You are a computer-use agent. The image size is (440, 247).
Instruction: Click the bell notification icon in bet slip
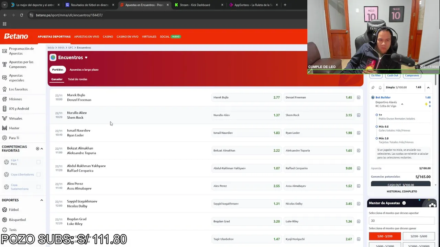[380, 87]
